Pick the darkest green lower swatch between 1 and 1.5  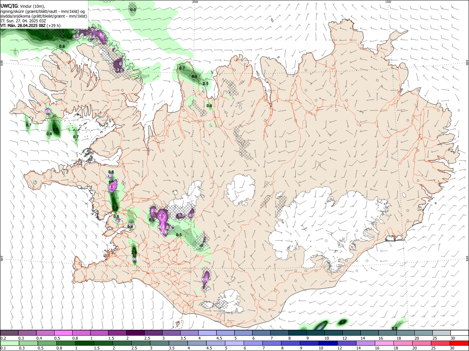click(84, 343)
